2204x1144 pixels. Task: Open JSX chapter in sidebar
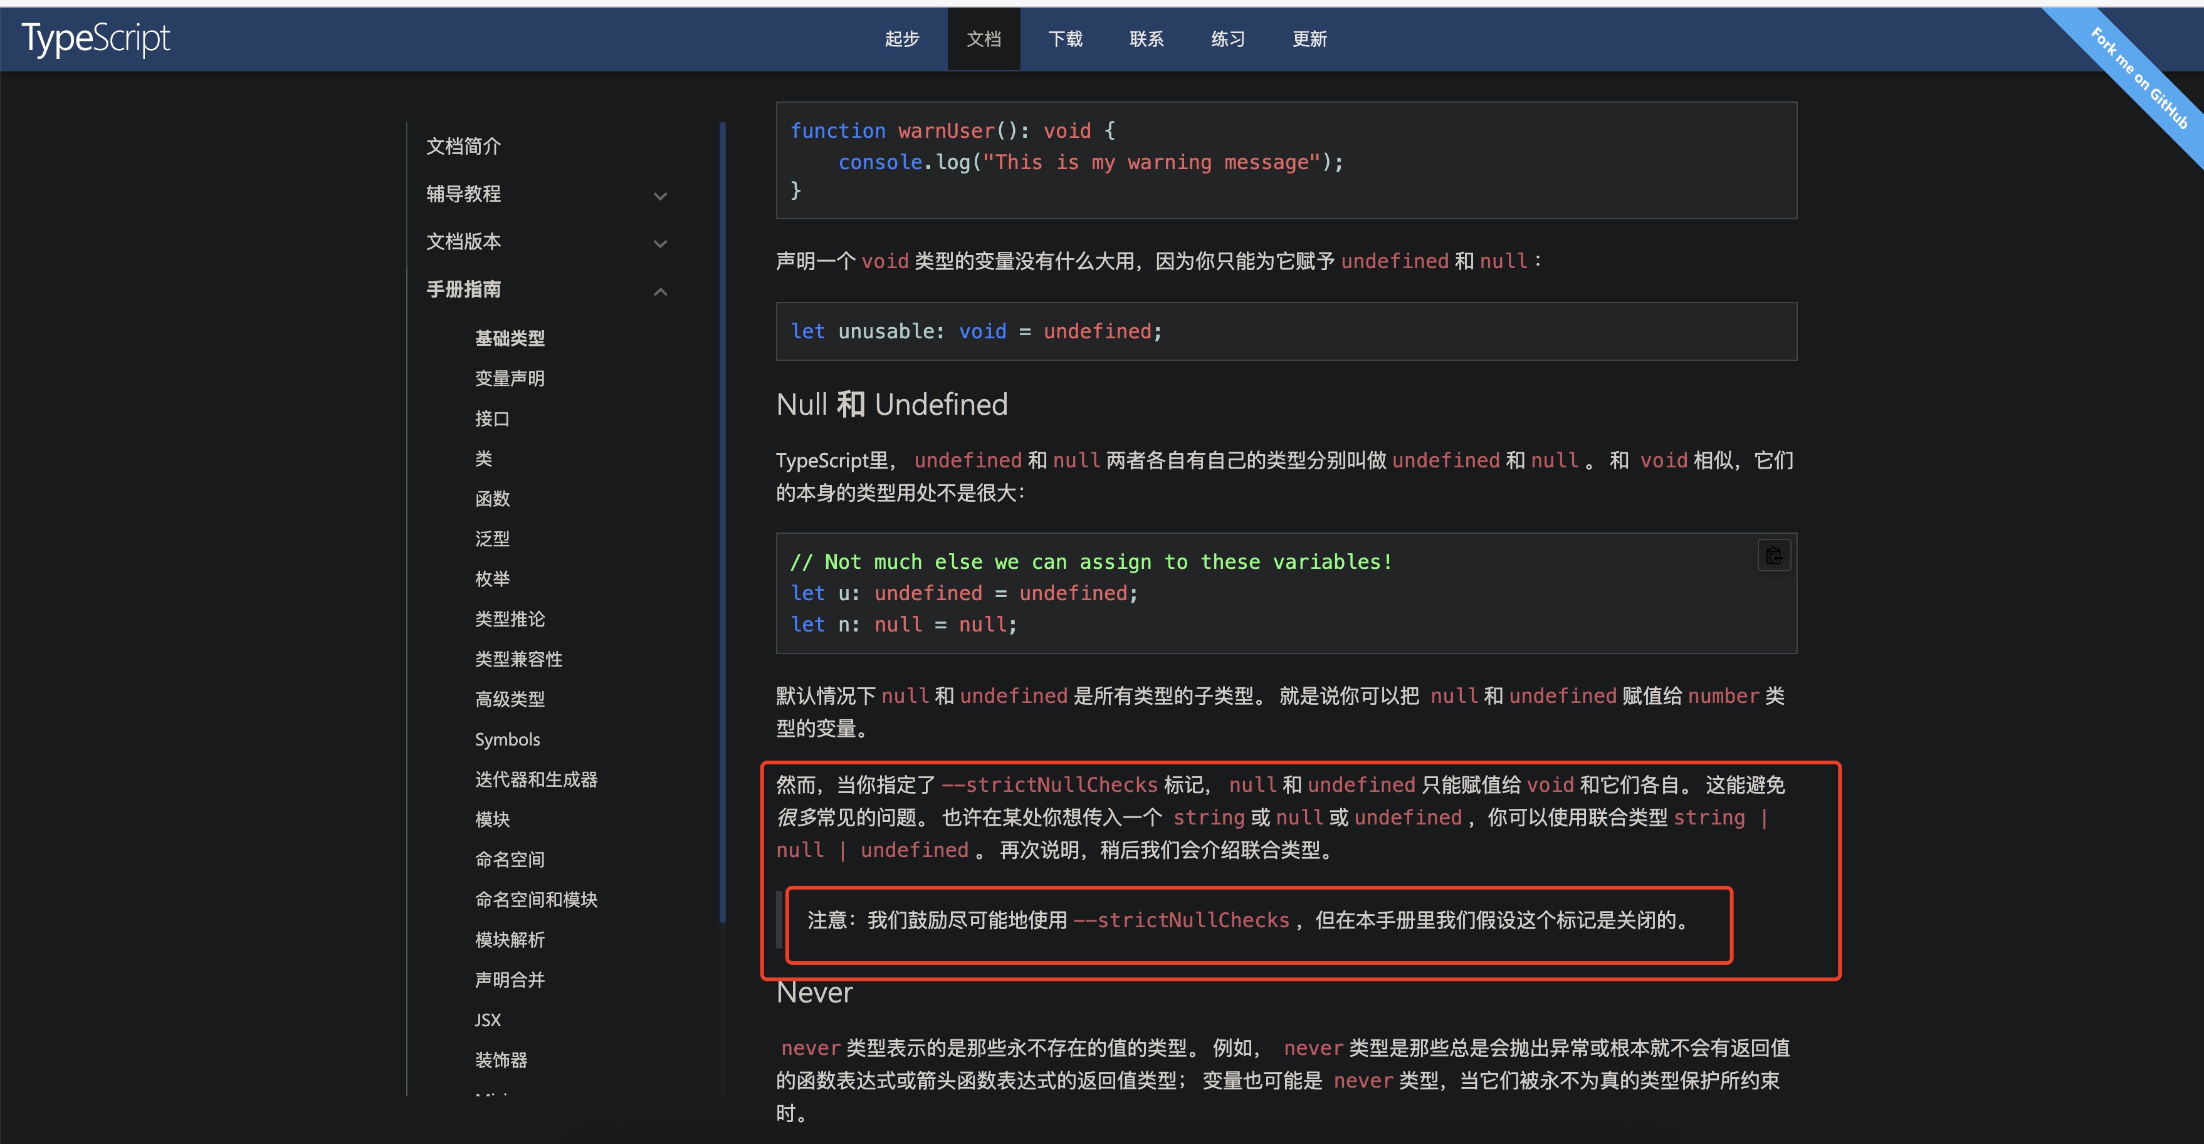[488, 1019]
